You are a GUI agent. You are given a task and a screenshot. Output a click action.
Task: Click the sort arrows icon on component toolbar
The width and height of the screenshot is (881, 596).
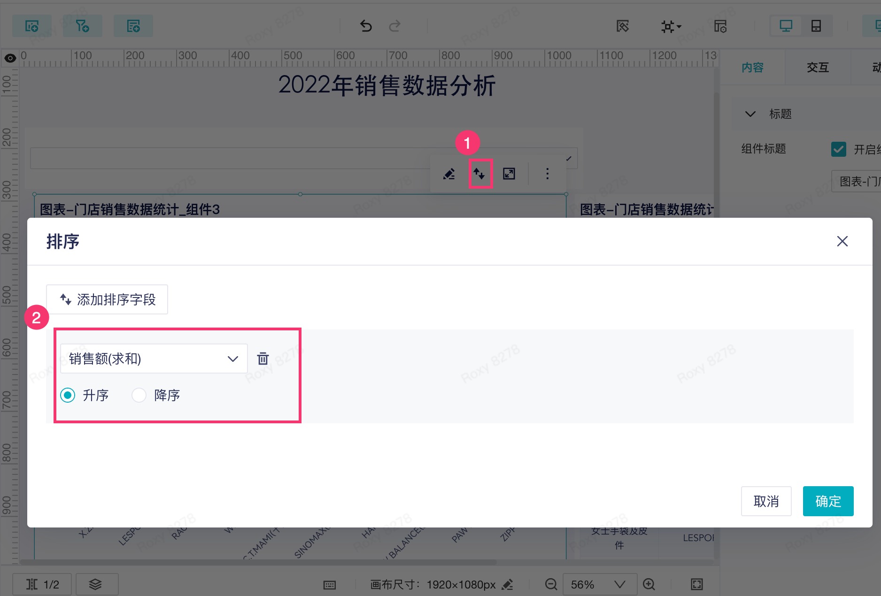480,174
